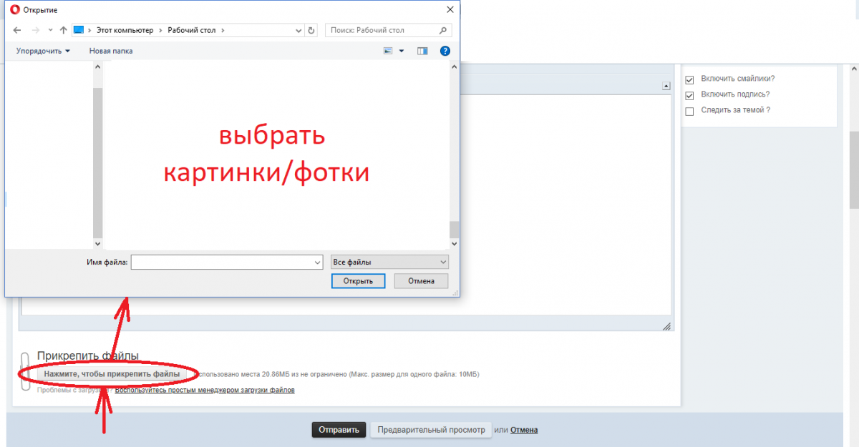
Task: Go up one folder level
Action: pyautogui.click(x=63, y=31)
